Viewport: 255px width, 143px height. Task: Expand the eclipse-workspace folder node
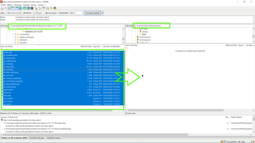click(x=15, y=37)
